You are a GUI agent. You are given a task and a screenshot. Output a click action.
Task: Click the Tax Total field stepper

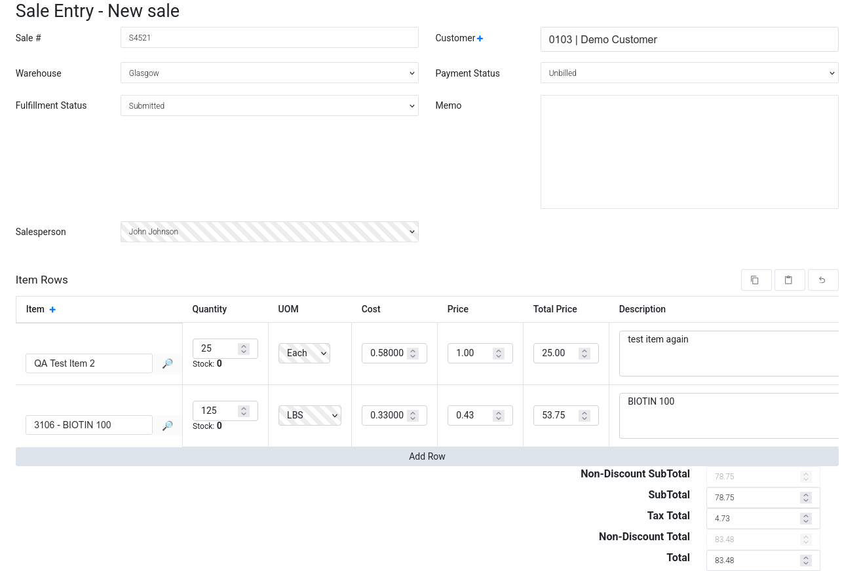point(806,519)
